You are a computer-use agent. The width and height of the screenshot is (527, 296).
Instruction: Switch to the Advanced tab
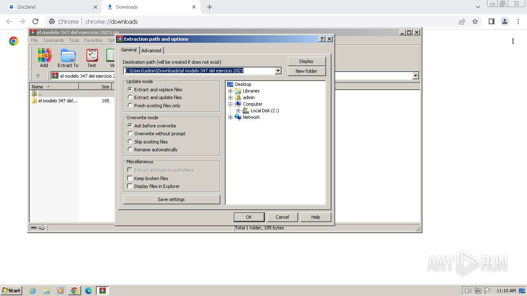[152, 51]
